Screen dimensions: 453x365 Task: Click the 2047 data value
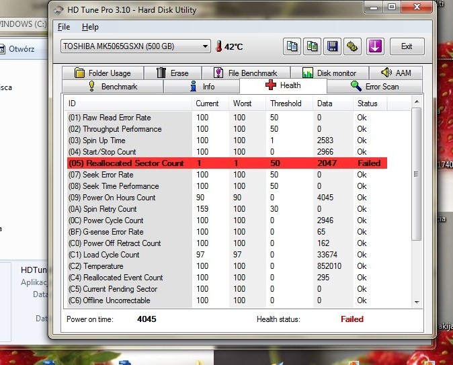[x=327, y=163]
